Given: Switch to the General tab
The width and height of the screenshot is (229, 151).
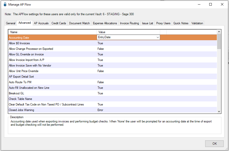Looking at the screenshot, I should tap(11, 23).
